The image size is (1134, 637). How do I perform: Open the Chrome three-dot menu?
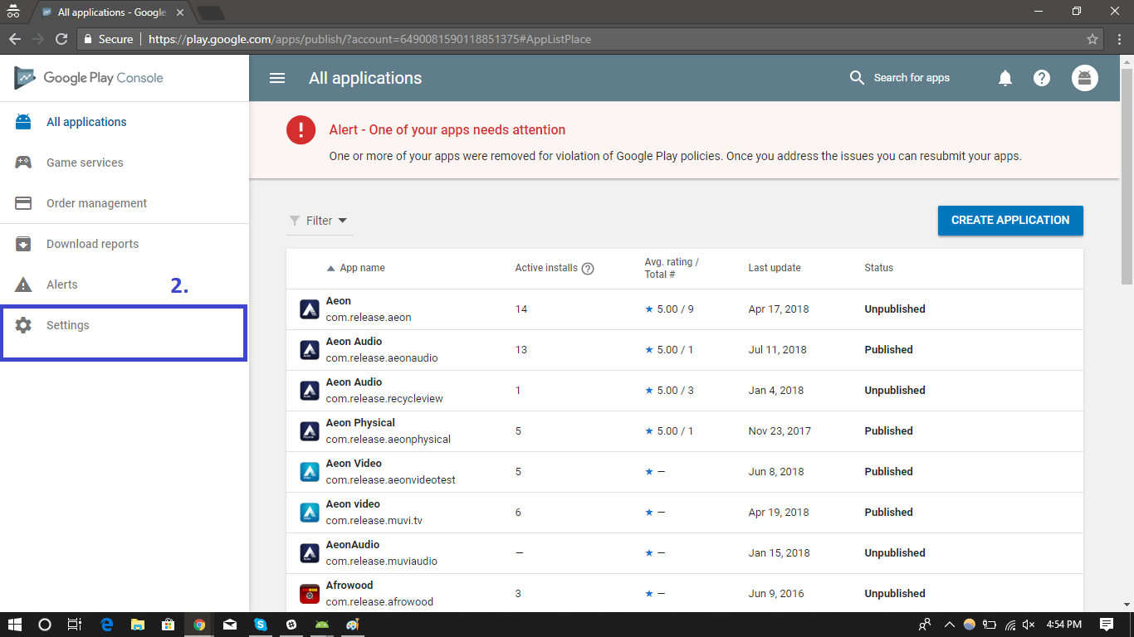click(x=1118, y=39)
